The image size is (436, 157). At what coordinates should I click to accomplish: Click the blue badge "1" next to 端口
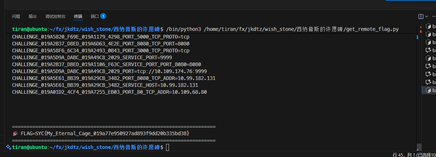103,16
